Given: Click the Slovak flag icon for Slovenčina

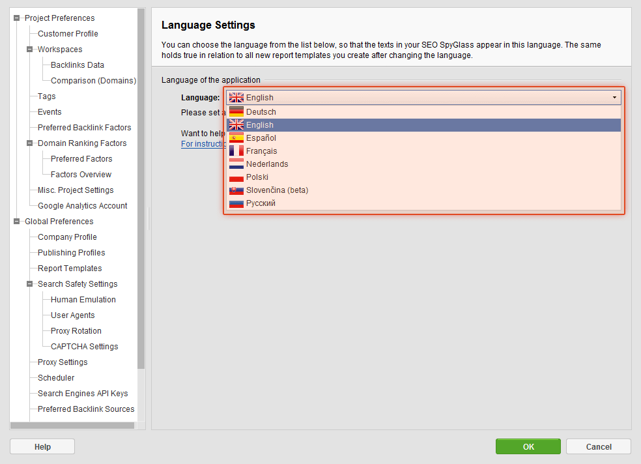Looking at the screenshot, I should click(236, 190).
